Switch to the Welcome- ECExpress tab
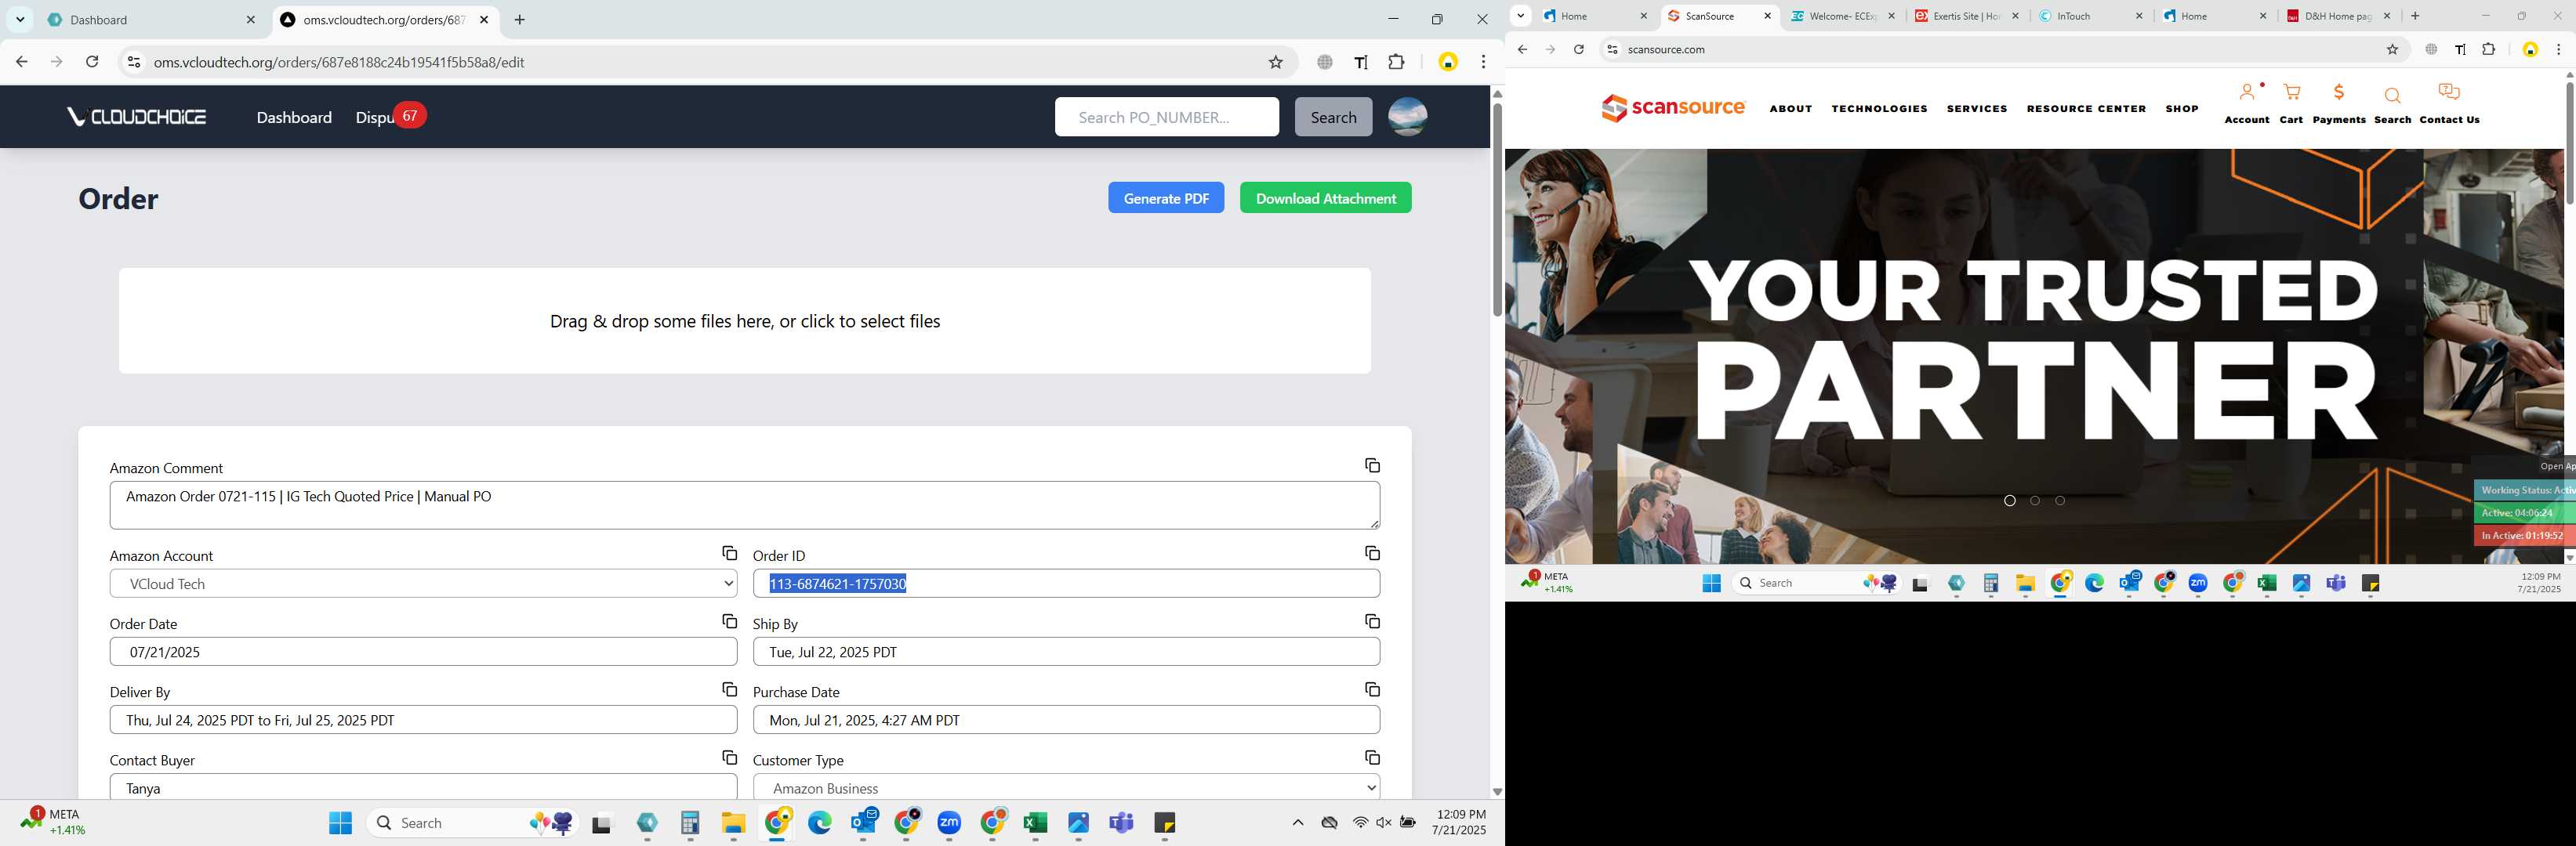The width and height of the screenshot is (2576, 846). point(1842,16)
